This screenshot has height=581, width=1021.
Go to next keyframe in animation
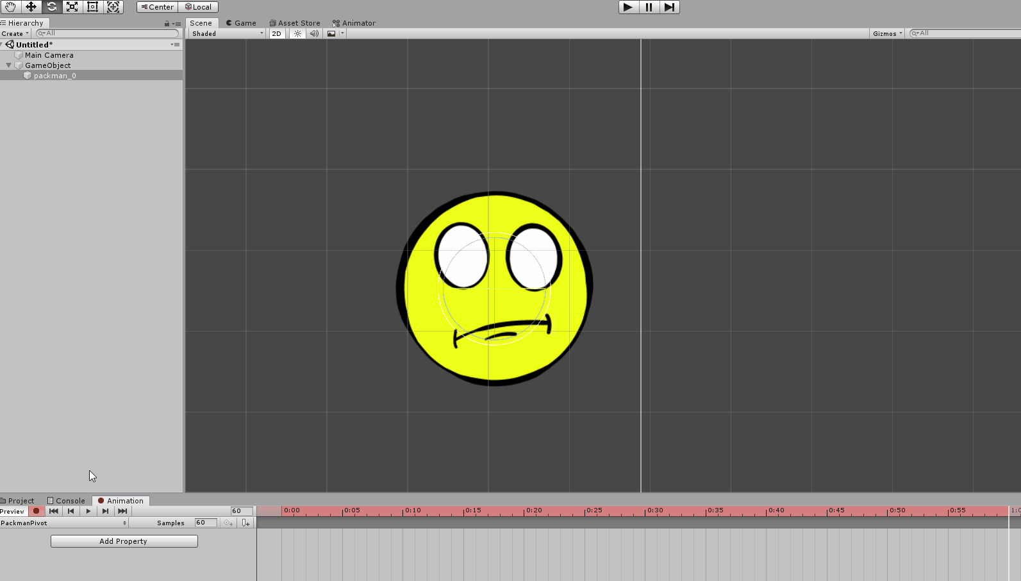click(106, 511)
